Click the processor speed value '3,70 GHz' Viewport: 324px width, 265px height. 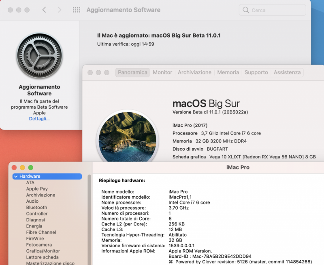tap(179, 208)
